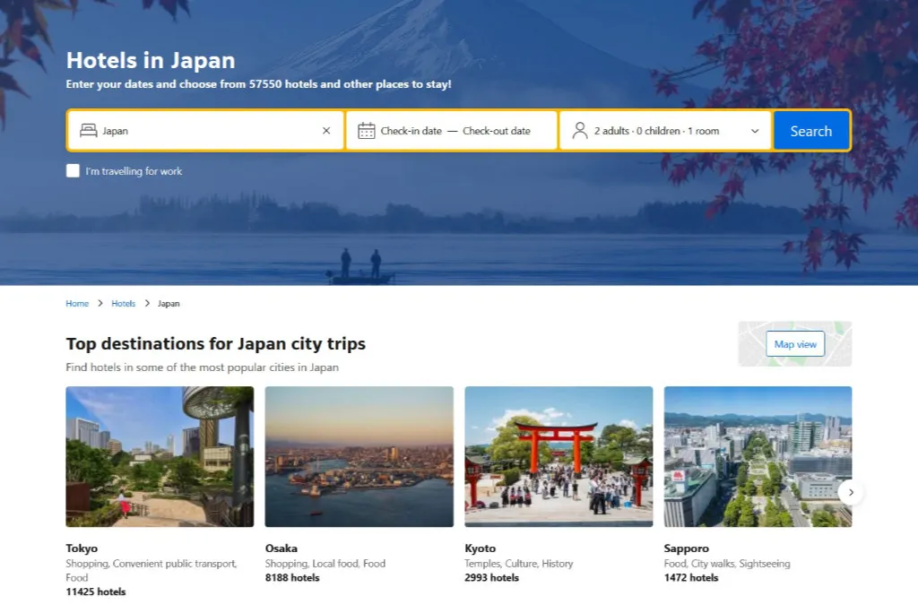
Task: Select the Tokyo city thumbnail
Action: point(160,456)
